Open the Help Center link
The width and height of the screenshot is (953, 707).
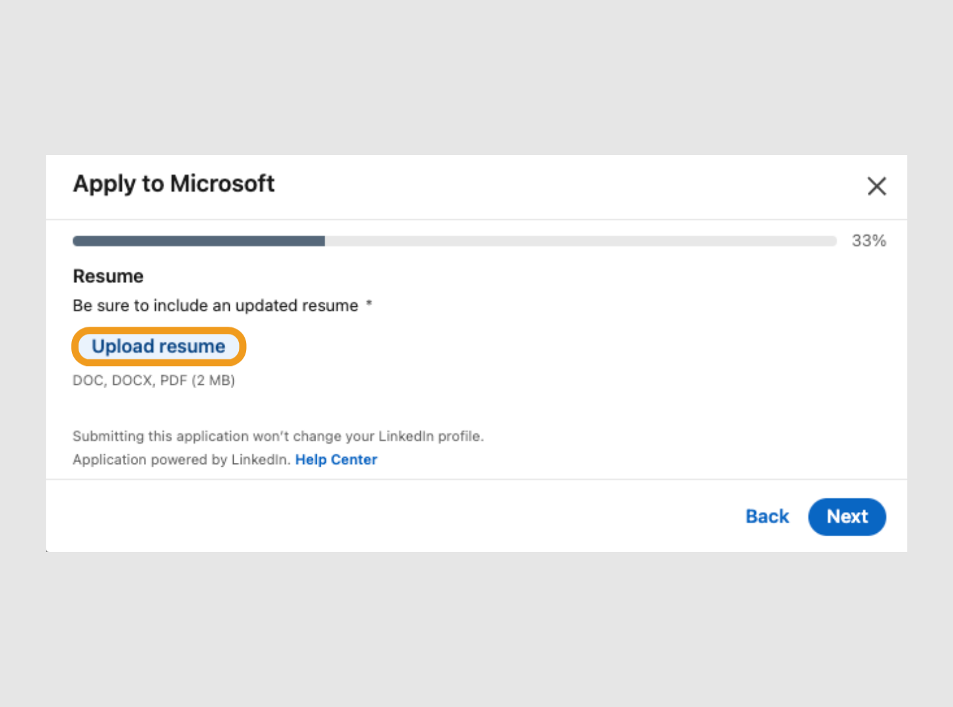[336, 460]
